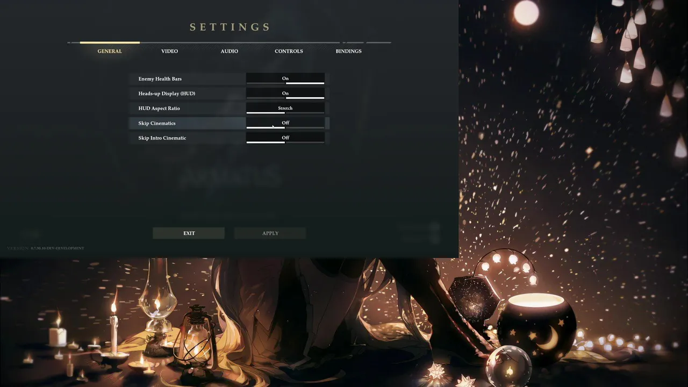Open the VIDEO settings tab

pos(169,51)
